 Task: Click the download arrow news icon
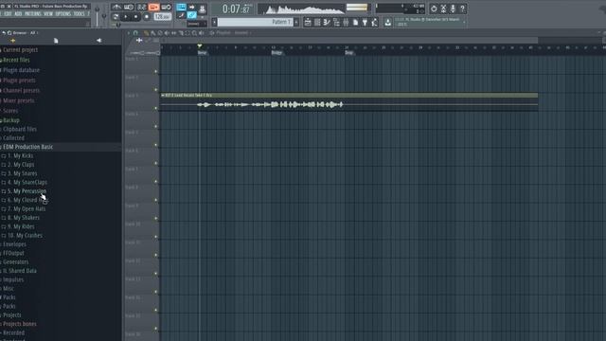(x=387, y=22)
